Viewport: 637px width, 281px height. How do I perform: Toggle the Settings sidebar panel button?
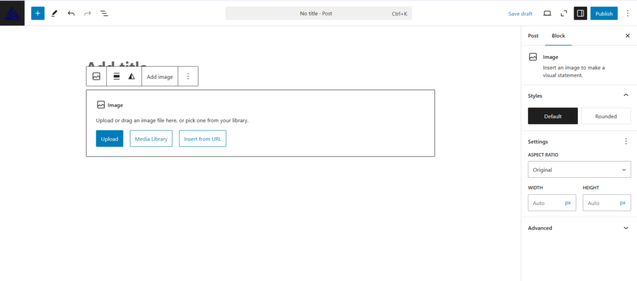coord(580,13)
